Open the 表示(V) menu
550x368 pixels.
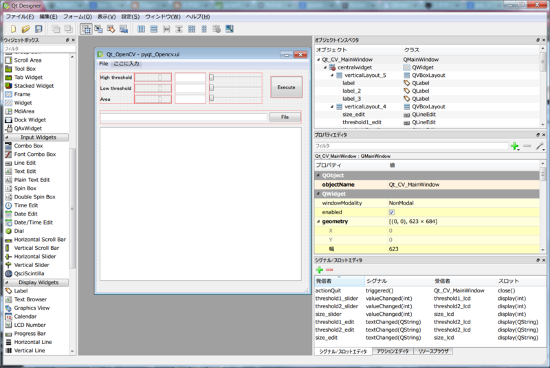[x=107, y=16]
